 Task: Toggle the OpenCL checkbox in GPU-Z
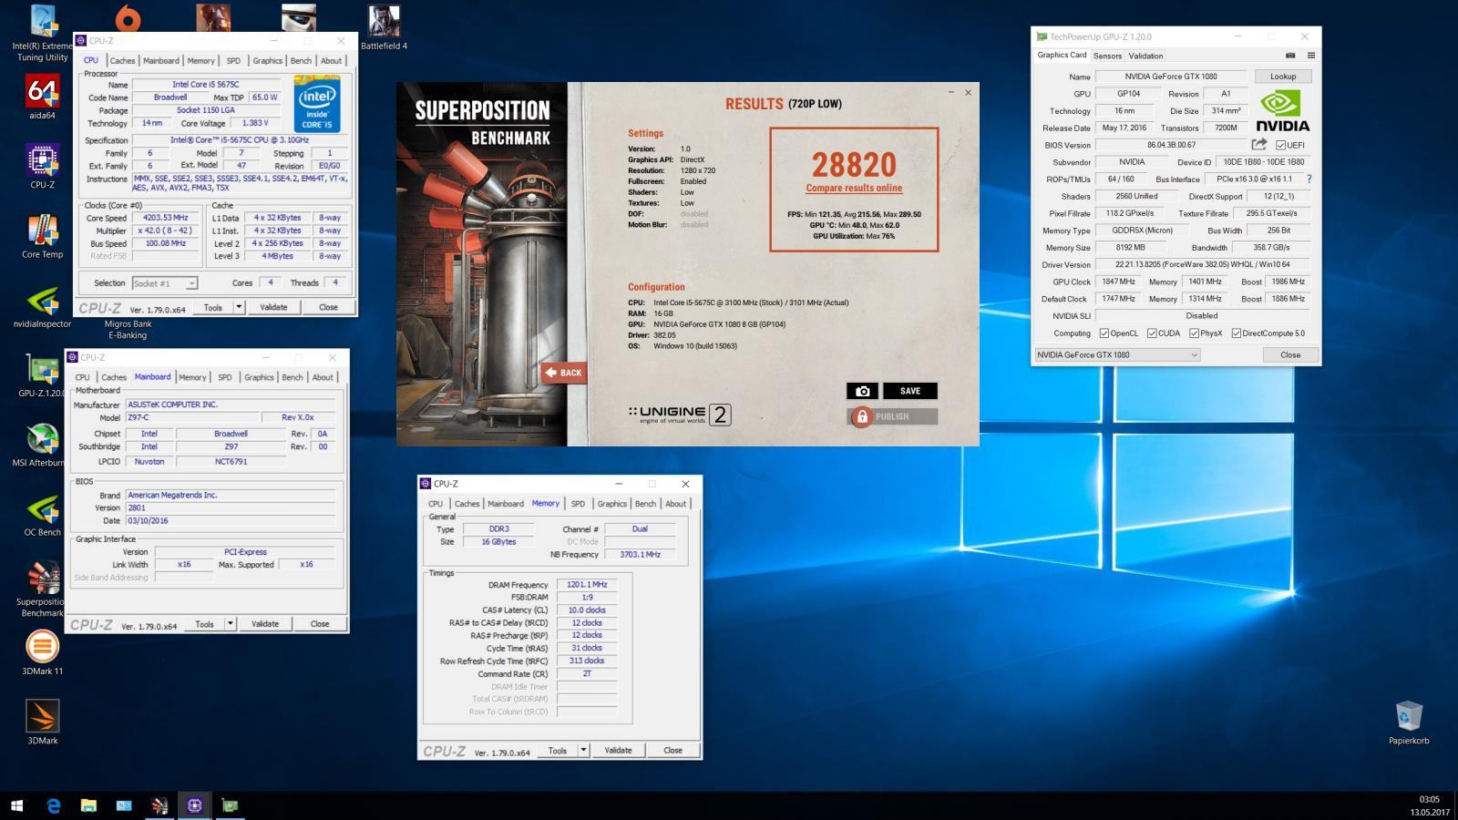(1104, 333)
